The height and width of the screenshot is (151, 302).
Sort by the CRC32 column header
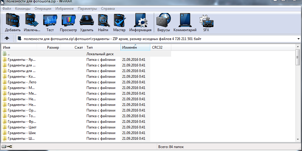[161, 47]
